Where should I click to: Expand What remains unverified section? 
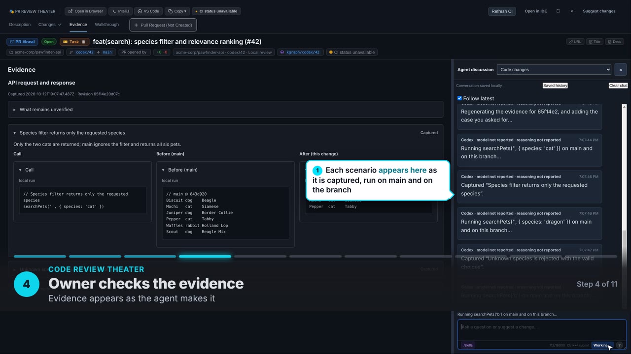click(225, 110)
